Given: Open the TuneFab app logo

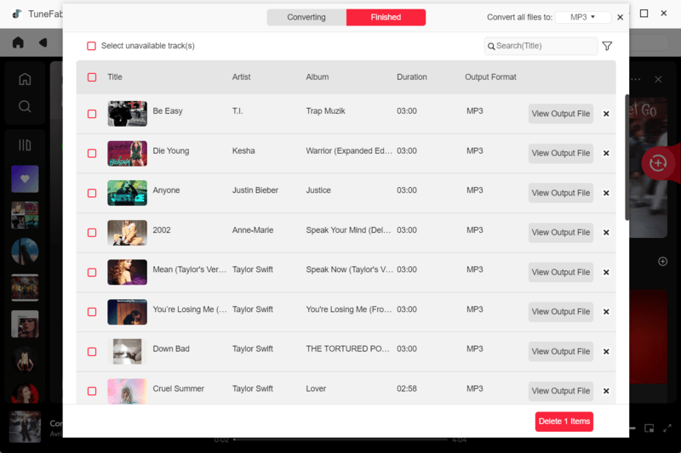Looking at the screenshot, I should (x=17, y=14).
